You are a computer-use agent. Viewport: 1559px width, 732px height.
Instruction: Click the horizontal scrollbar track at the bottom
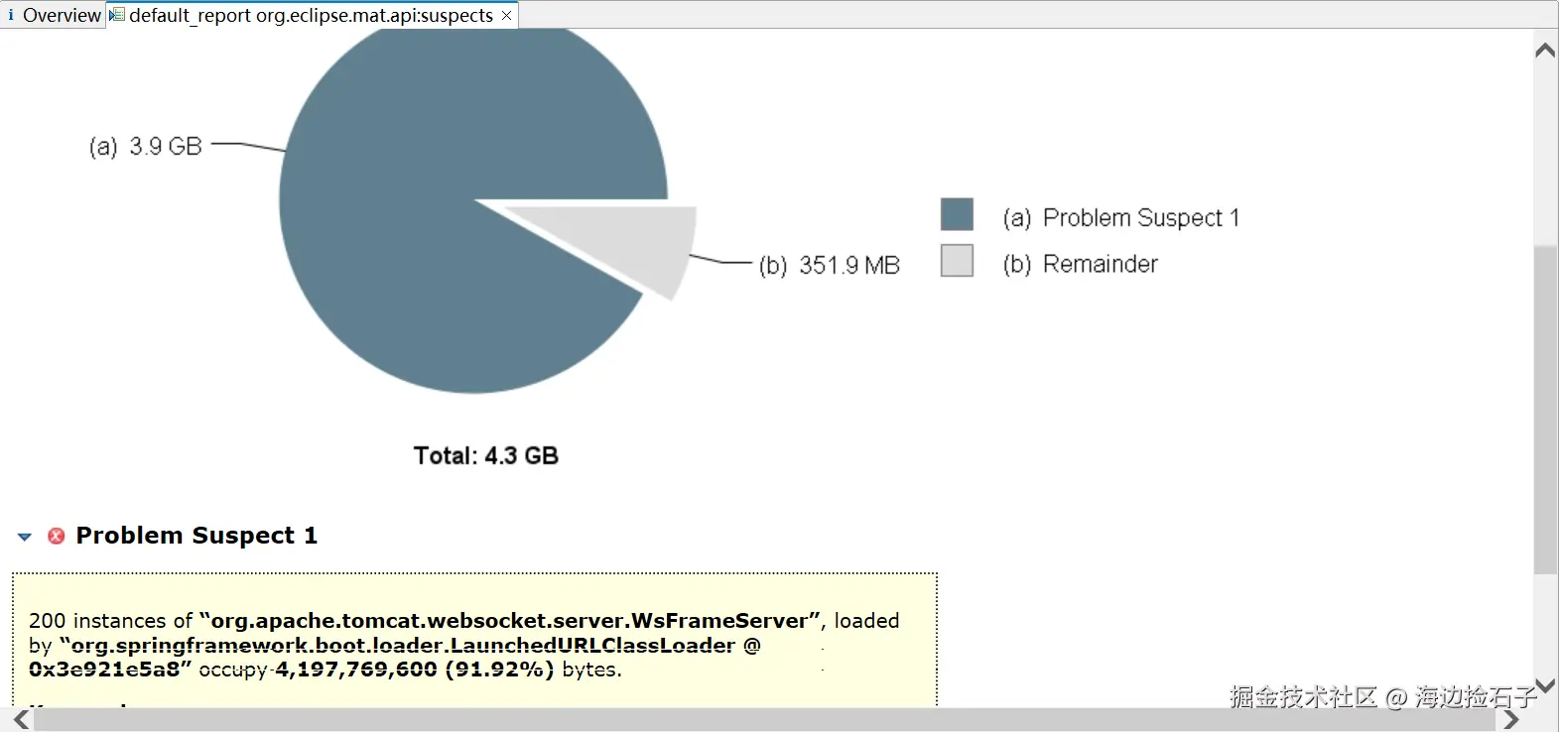(x=764, y=720)
